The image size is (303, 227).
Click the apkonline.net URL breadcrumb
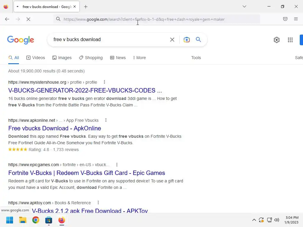click(x=53, y=121)
